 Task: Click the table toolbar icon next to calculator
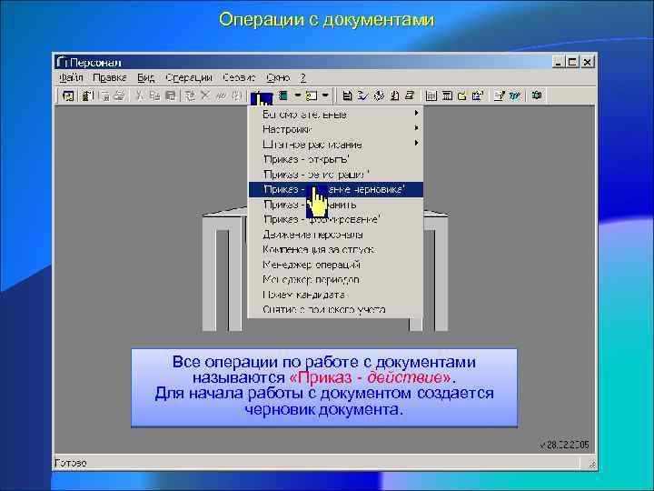pos(447,96)
